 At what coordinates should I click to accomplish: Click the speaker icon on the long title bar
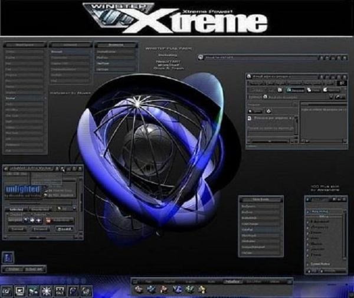click(201, 57)
